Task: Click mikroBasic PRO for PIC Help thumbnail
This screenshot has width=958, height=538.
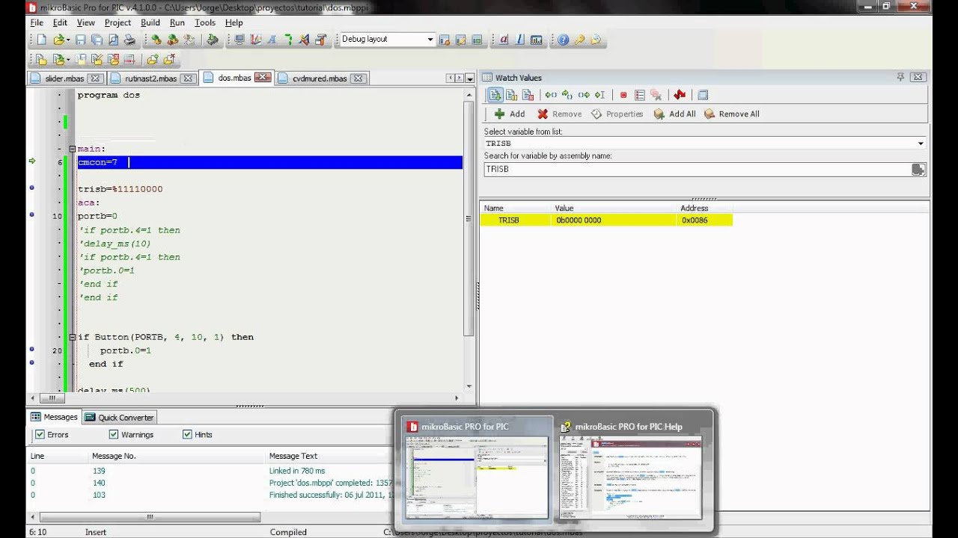Action: pos(631,470)
